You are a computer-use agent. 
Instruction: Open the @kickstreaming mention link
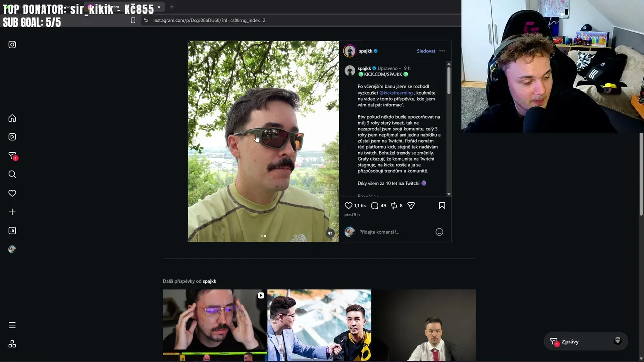coord(396,93)
